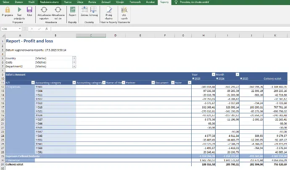The width and height of the screenshot is (290, 170).
Task: Click Aktualizácia reportov refresh icon
Action: coord(44,10)
